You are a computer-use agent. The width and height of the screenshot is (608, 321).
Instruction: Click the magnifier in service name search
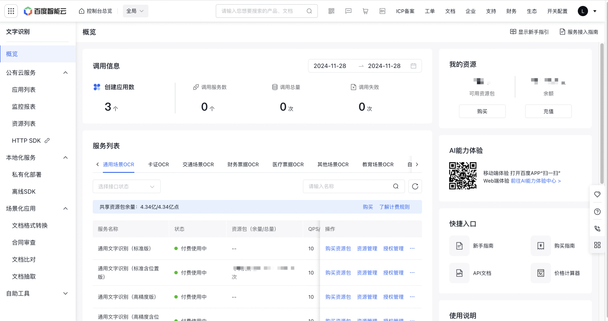[396, 186]
